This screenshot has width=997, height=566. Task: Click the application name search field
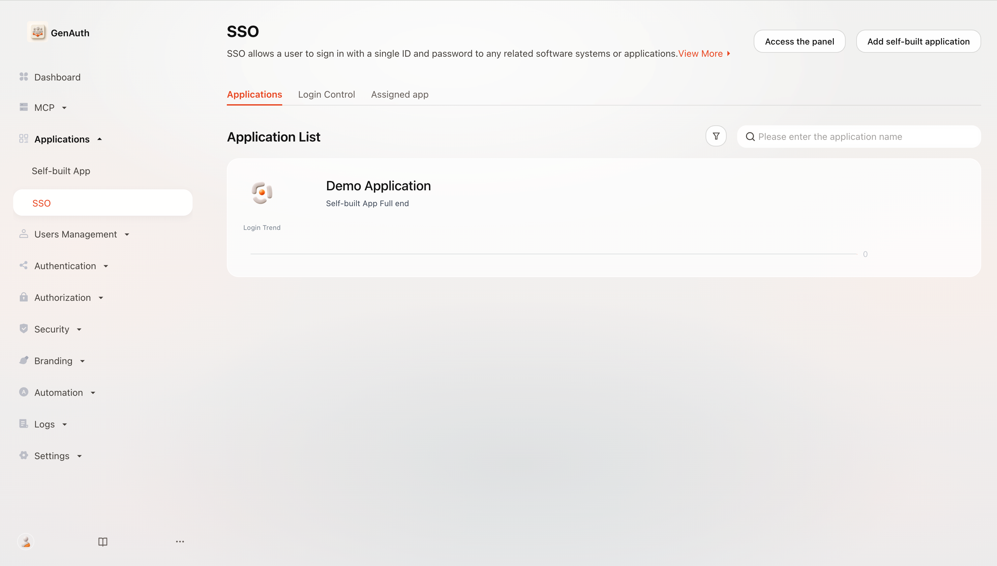859,137
